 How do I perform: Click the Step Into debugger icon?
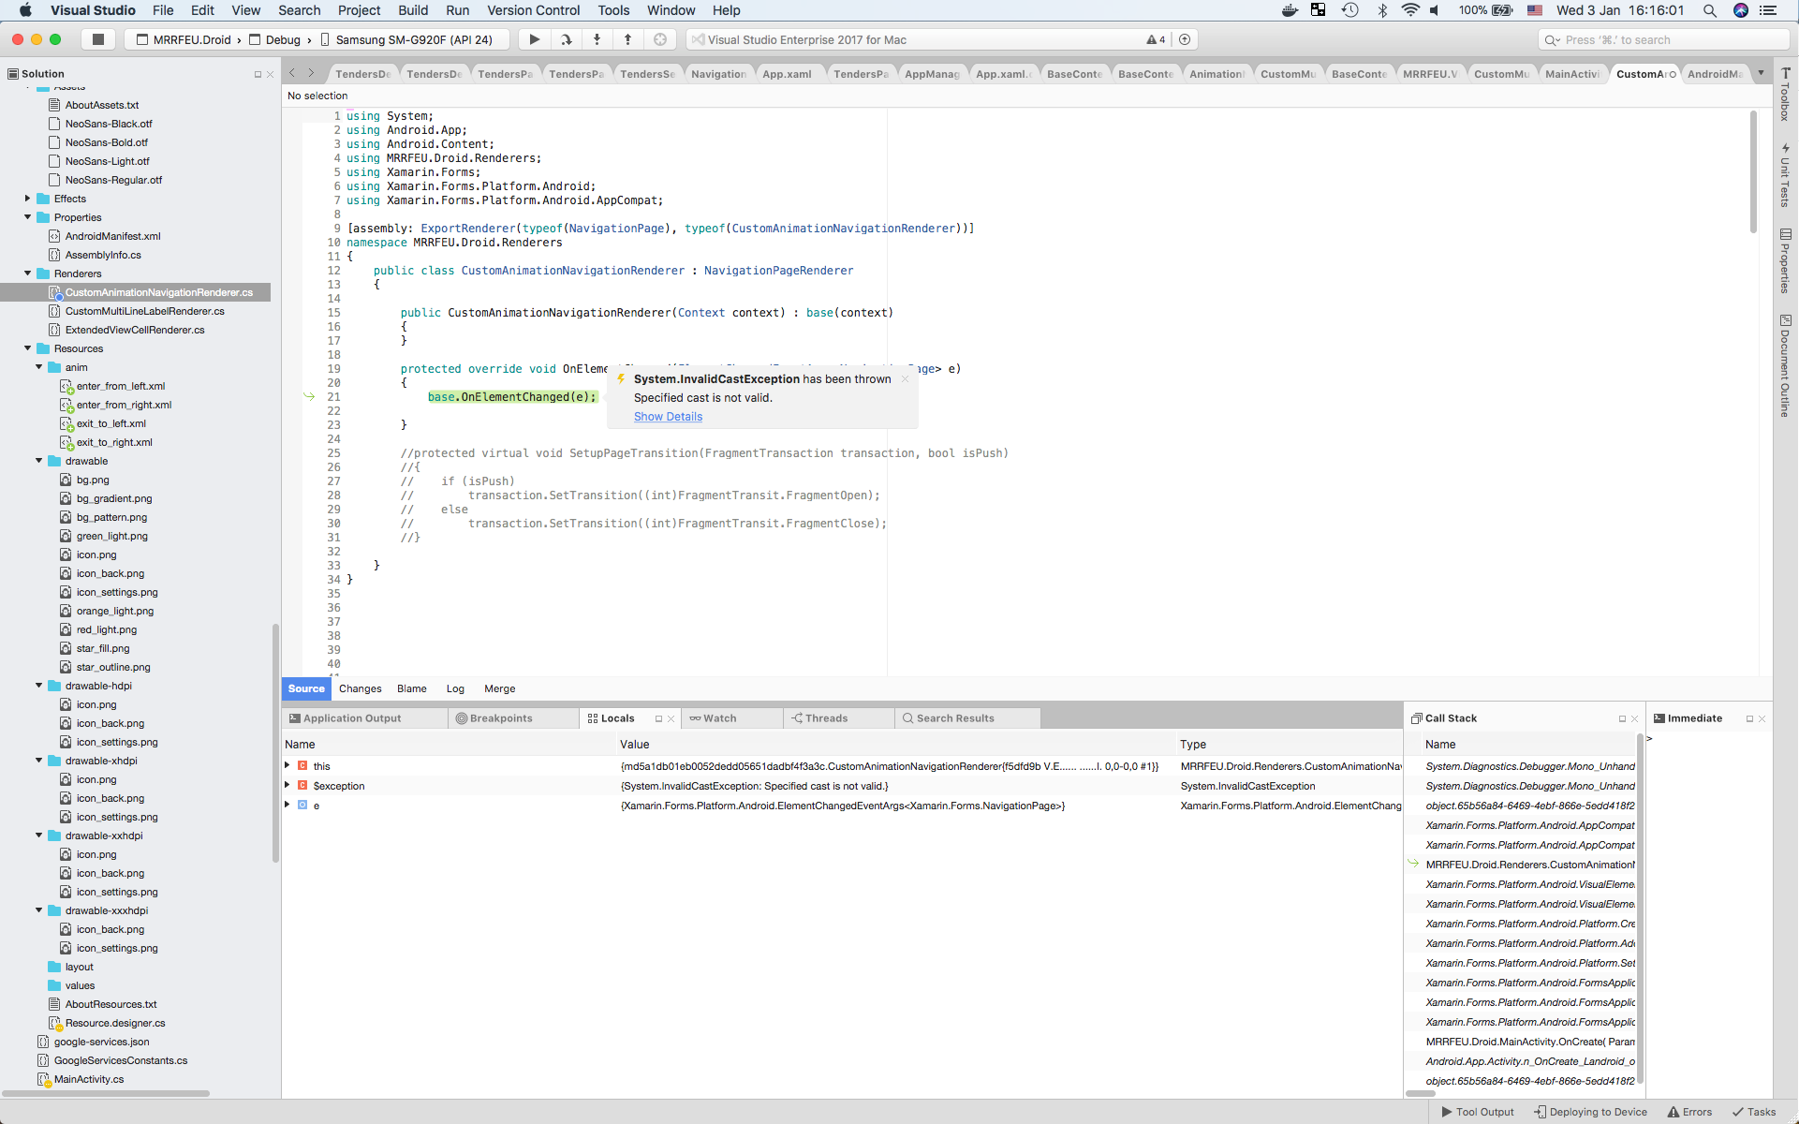[x=597, y=39]
